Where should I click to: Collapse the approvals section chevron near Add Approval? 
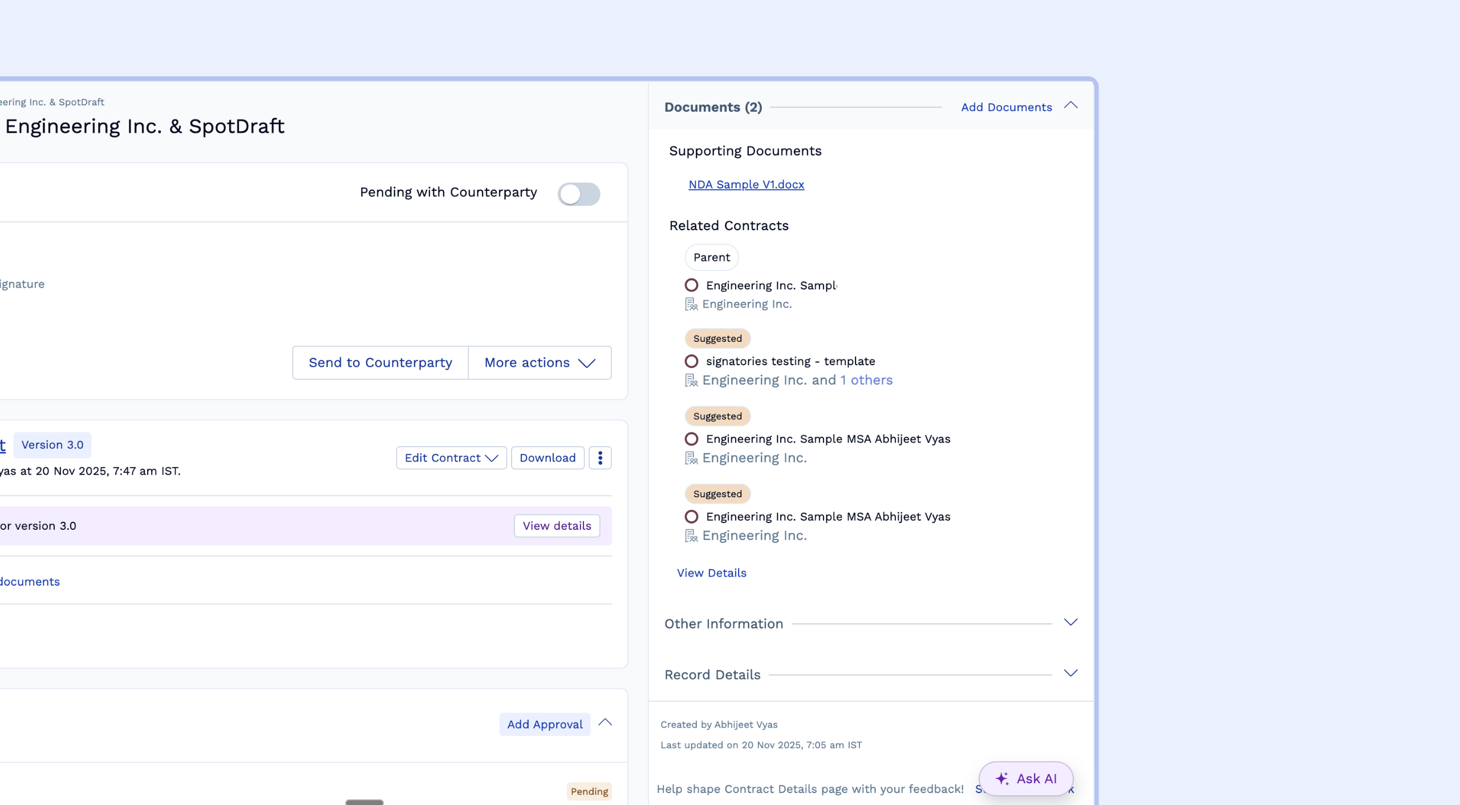pos(605,723)
